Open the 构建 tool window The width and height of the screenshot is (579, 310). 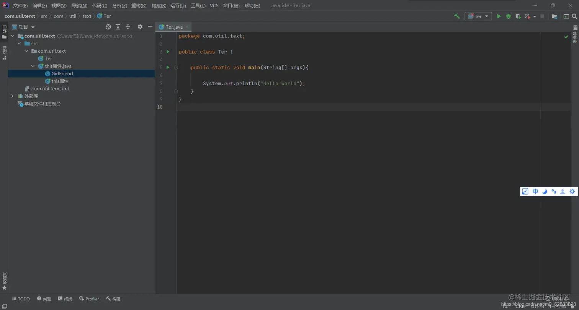[113, 299]
